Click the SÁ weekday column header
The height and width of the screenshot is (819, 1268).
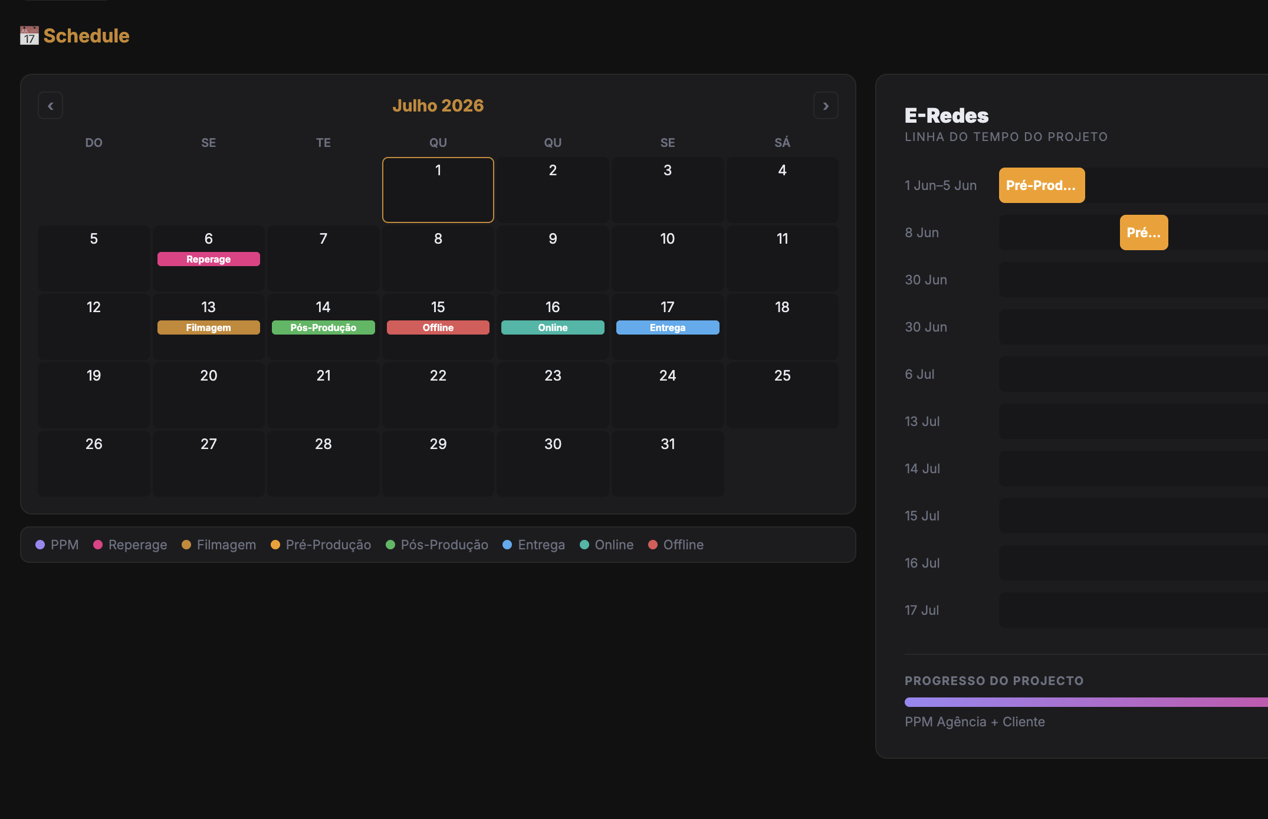click(x=783, y=143)
